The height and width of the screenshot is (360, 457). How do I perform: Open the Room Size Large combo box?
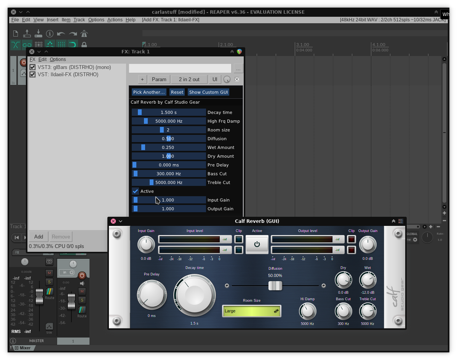click(252, 311)
